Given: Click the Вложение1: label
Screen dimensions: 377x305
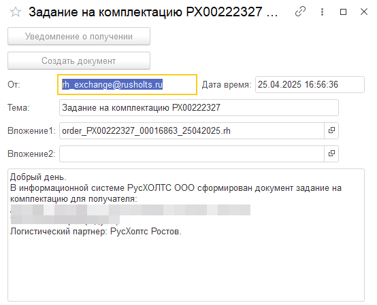Looking at the screenshot, I should coord(31,131).
